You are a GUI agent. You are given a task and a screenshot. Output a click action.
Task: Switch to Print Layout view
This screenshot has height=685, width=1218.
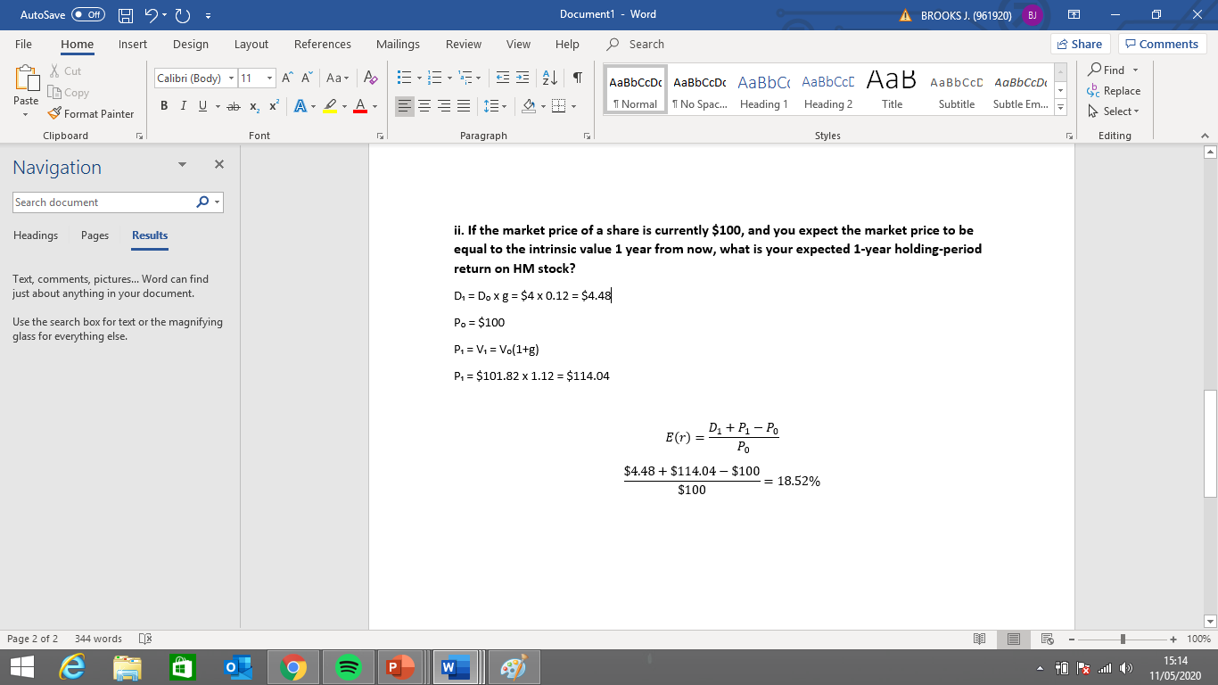tap(1014, 639)
